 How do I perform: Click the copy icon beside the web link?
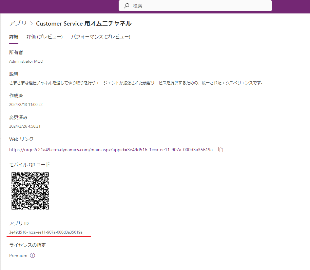(x=221, y=150)
